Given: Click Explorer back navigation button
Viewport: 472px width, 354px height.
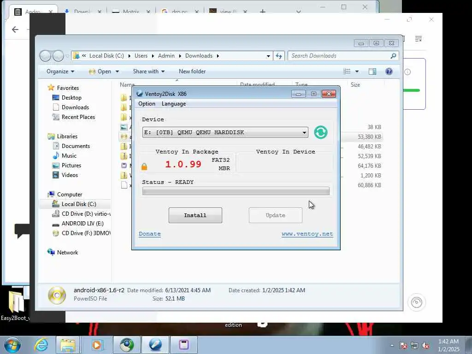Looking at the screenshot, I should point(45,56).
